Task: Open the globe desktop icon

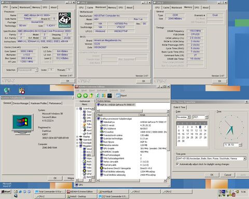Action: 7,91
